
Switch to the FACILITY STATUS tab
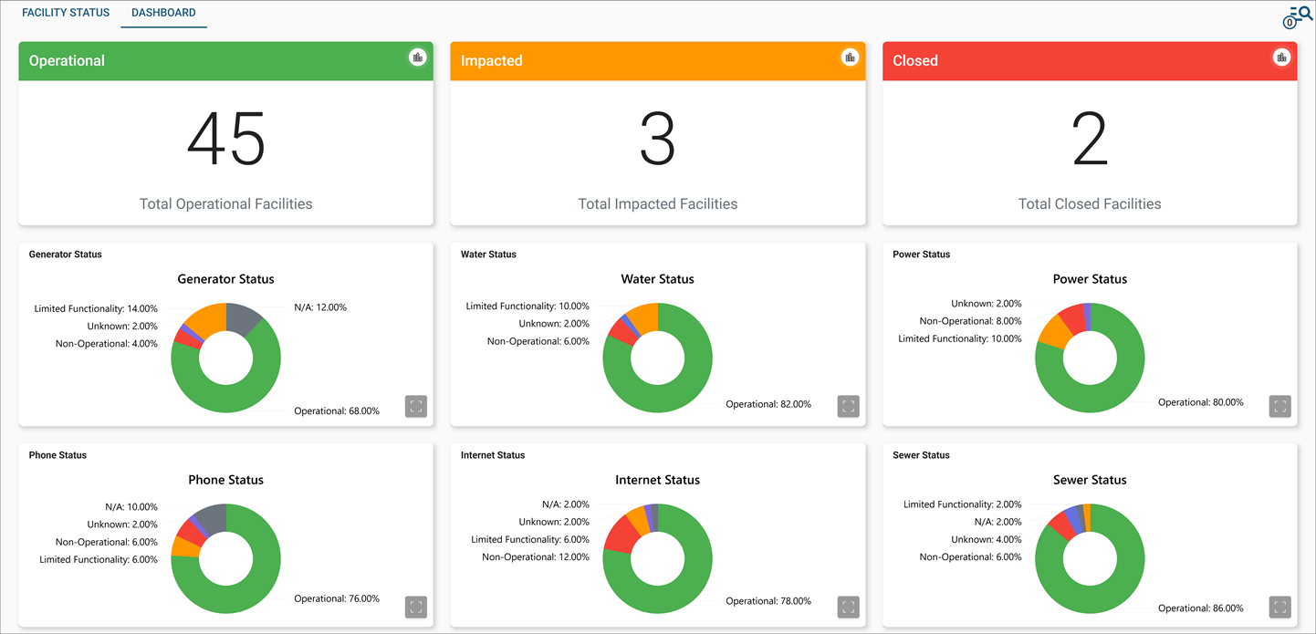65,12
